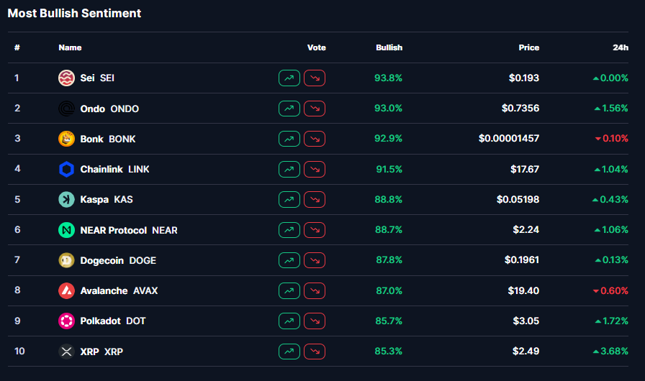Click the Chainlink hexagon logo icon
Viewport: 645px width, 381px height.
tap(66, 170)
